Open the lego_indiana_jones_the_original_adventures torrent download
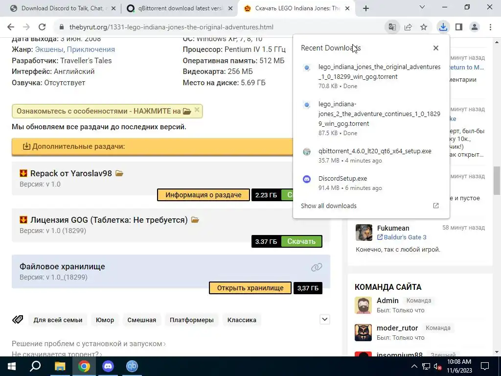 (371, 76)
